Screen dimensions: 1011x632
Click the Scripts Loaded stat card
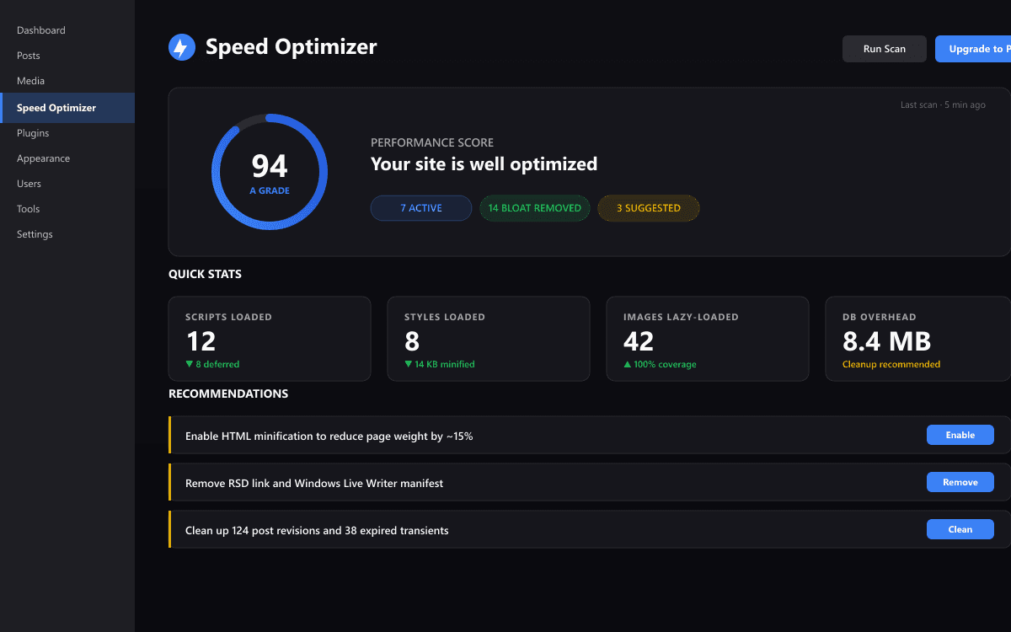tap(270, 339)
